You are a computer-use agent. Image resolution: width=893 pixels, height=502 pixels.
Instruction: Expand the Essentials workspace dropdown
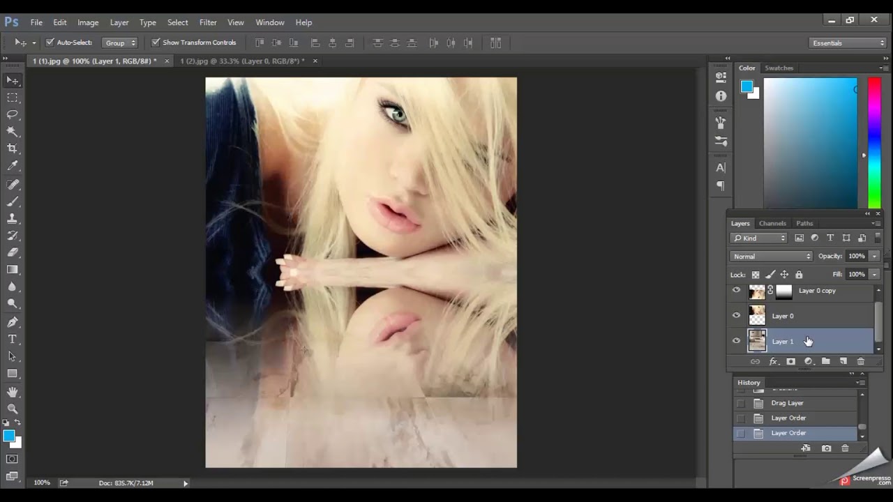pos(848,43)
